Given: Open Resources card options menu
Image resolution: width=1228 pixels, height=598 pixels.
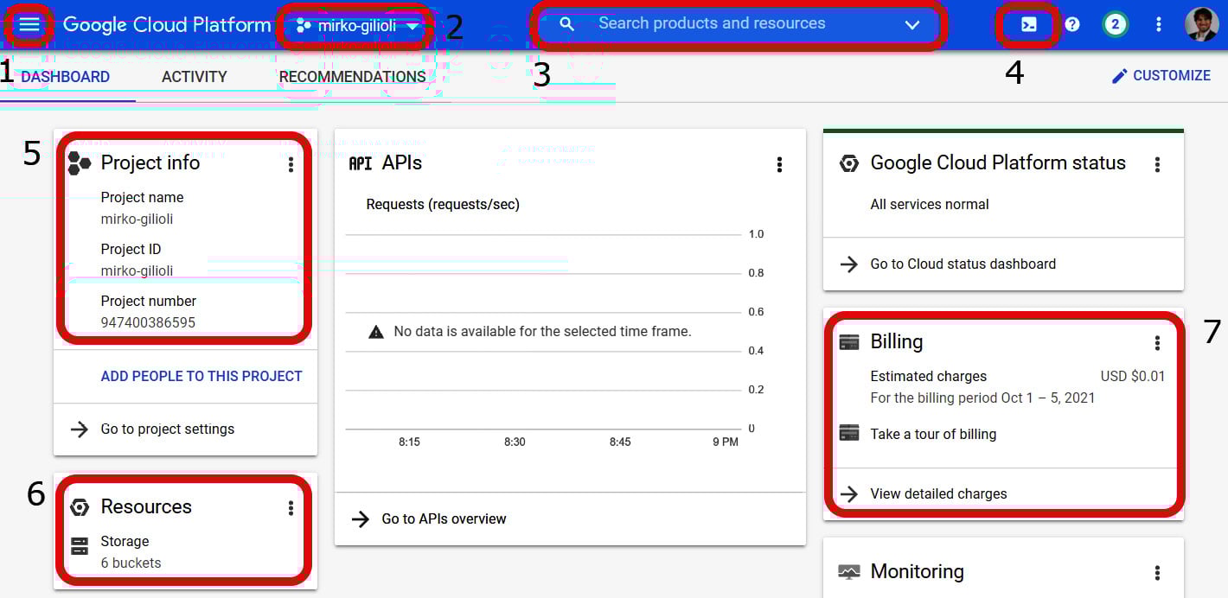Looking at the screenshot, I should click(x=291, y=508).
